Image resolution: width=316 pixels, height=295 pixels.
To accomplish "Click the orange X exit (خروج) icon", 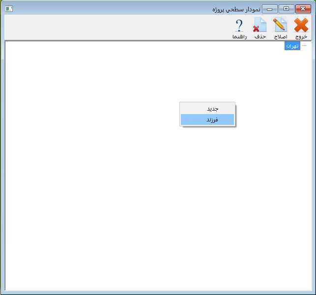I will (x=301, y=26).
